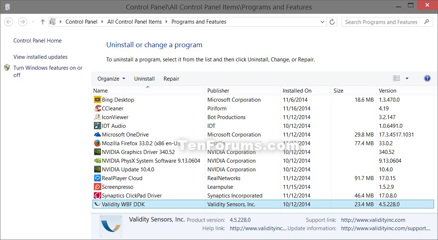Click the Screenpresso icon
438x240 pixels.
click(x=97, y=187)
